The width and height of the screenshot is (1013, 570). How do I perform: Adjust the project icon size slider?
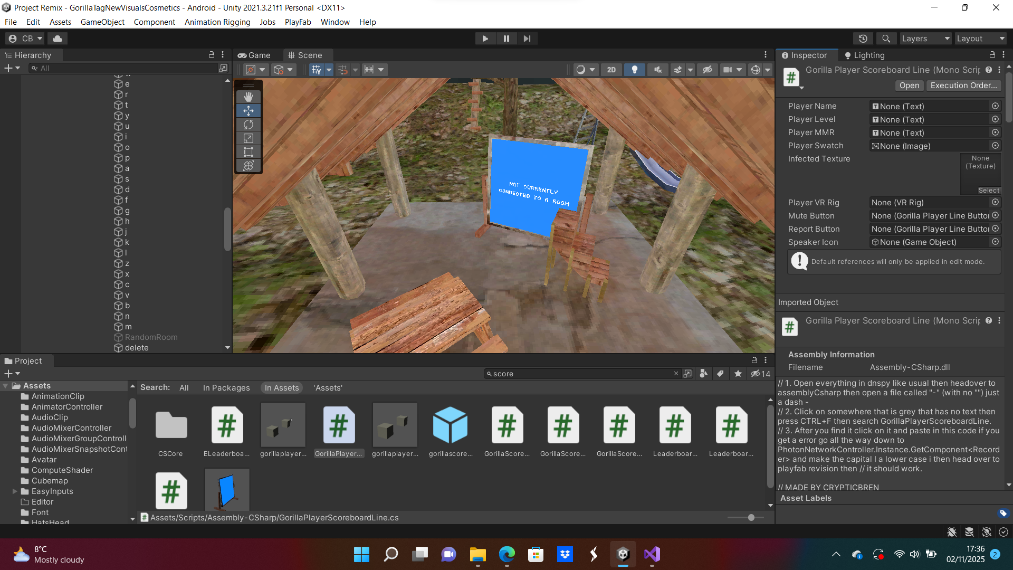(x=751, y=518)
